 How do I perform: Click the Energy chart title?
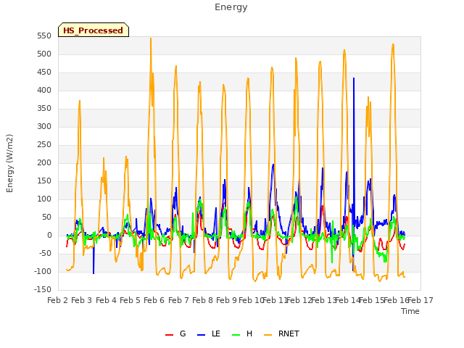click(231, 7)
